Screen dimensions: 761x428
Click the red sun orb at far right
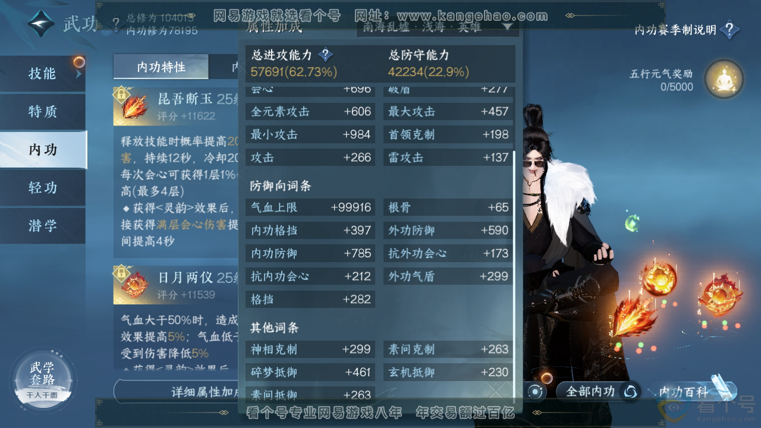720,295
